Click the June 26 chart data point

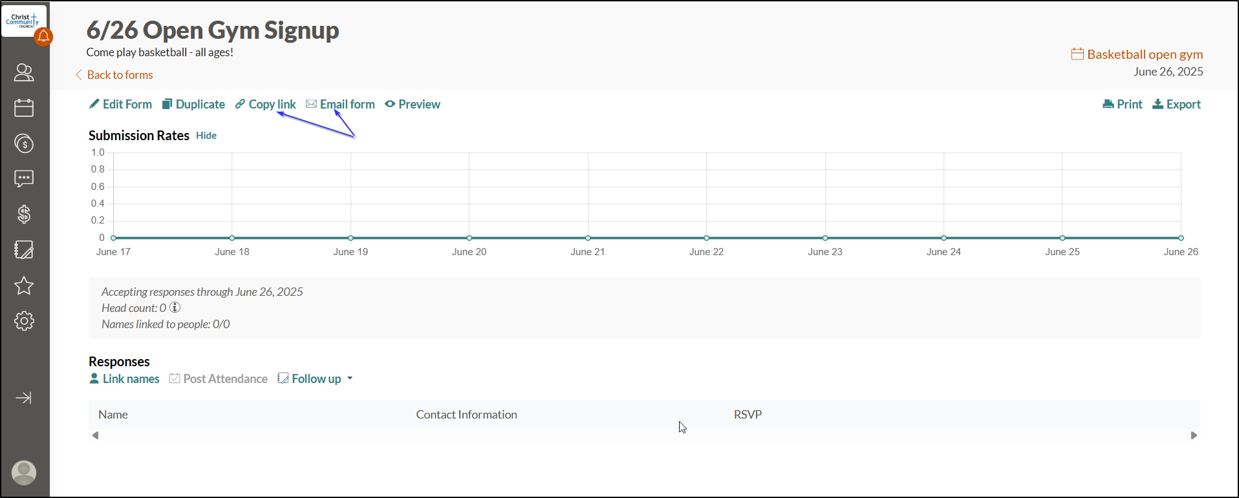coord(1181,238)
